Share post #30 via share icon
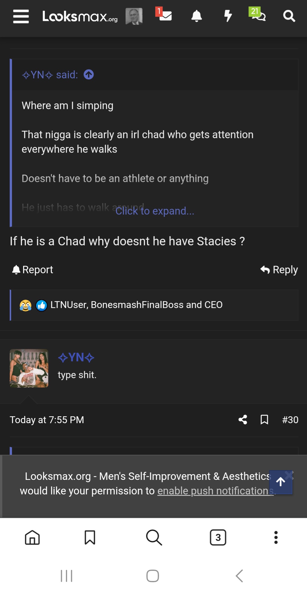 click(x=243, y=419)
